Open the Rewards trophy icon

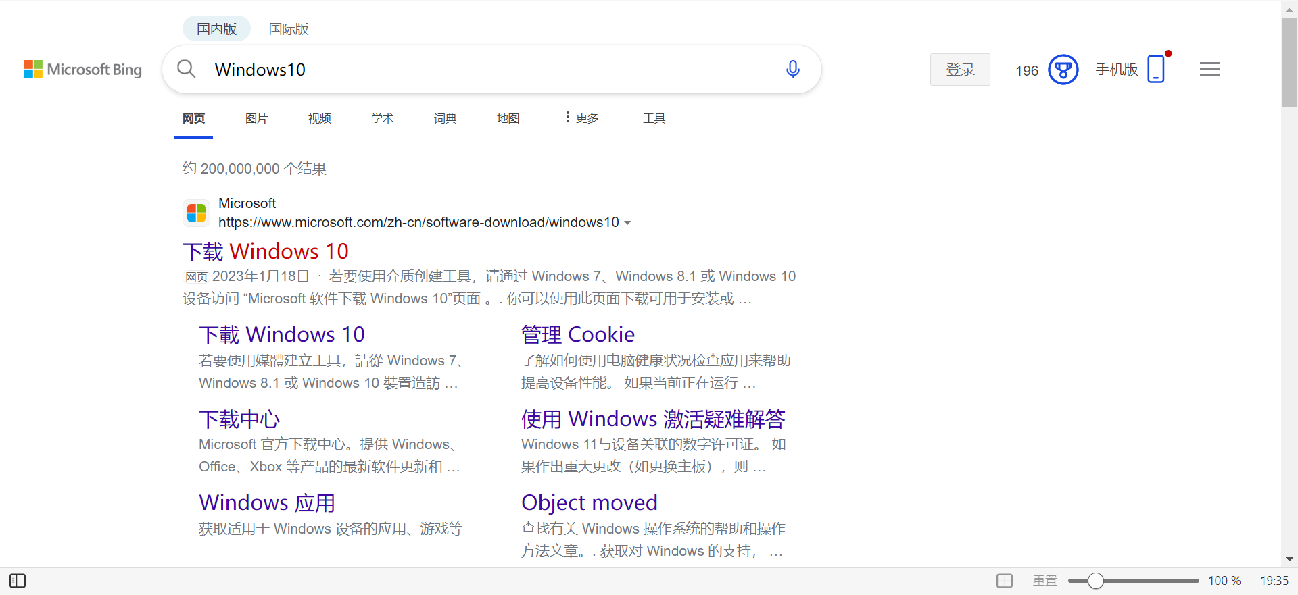[x=1063, y=70]
